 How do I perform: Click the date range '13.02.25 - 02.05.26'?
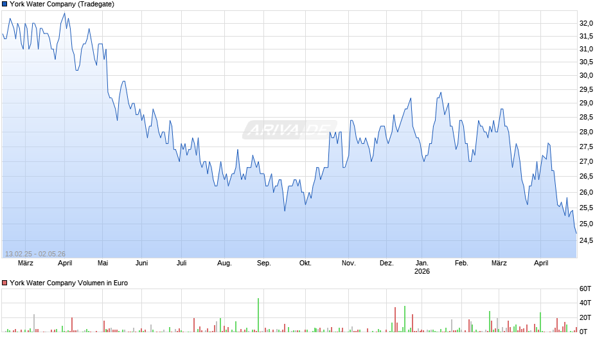coord(35,254)
